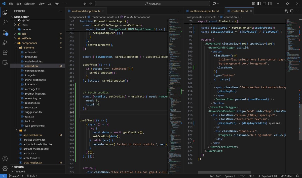Show overflow menu items after Run

coord(65,4)
